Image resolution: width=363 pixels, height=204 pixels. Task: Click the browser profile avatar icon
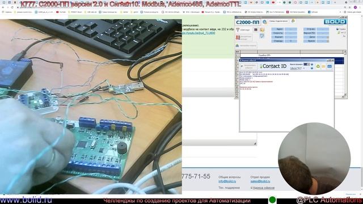point(356,7)
